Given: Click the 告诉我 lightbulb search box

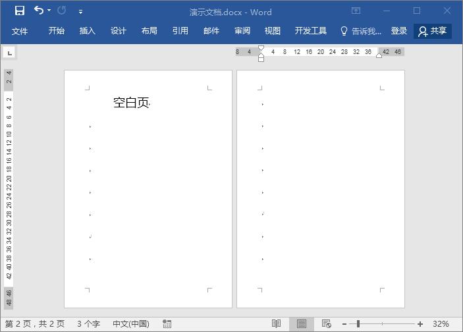Looking at the screenshot, I should (x=361, y=31).
